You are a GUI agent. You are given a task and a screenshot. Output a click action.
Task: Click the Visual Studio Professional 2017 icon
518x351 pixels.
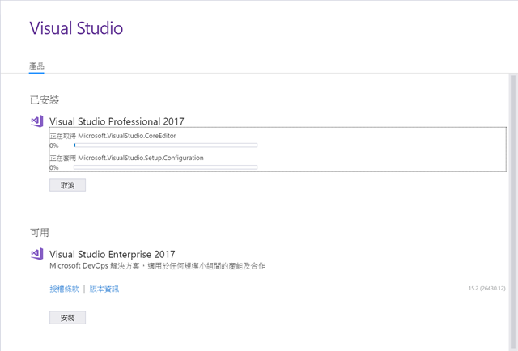tap(37, 121)
